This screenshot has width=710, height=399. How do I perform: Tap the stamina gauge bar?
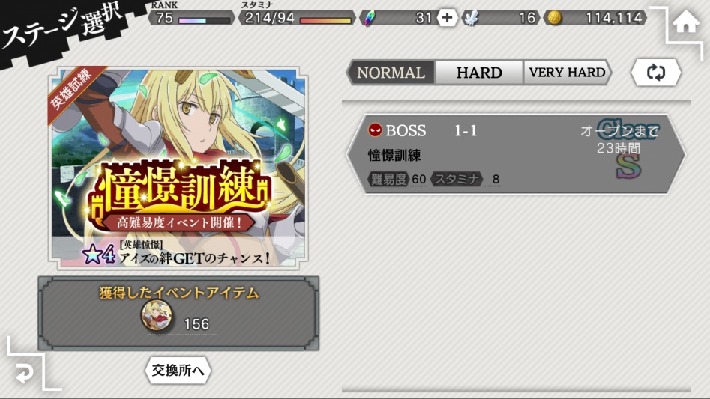coord(325,20)
